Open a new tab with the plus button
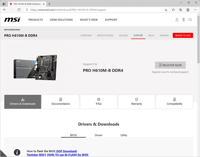200x157 pixels. pos(49,4)
